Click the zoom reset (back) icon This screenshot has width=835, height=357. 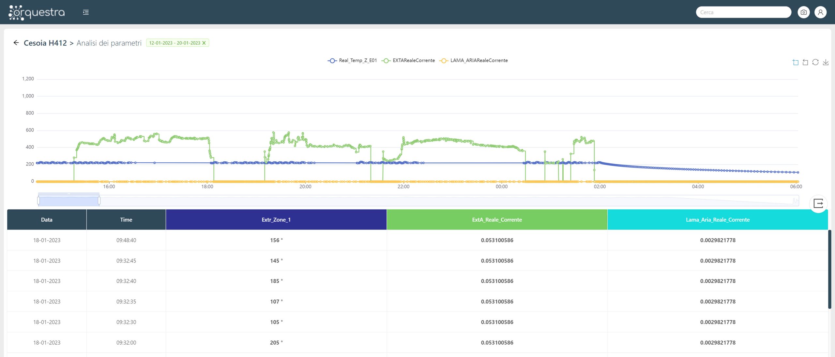(805, 62)
